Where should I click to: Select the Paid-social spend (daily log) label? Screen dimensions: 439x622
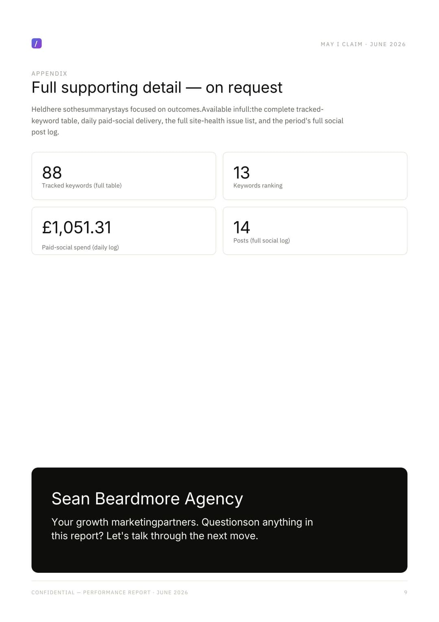click(x=80, y=247)
